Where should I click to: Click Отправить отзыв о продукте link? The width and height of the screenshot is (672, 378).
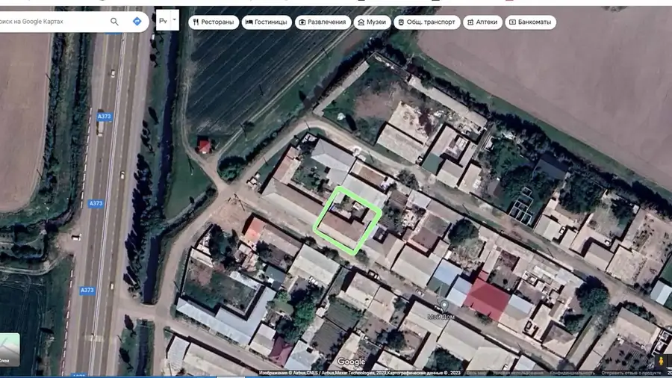tap(631, 373)
